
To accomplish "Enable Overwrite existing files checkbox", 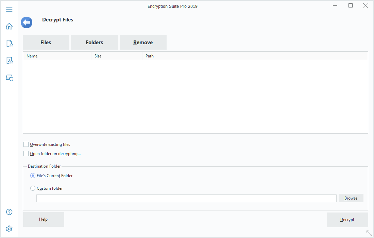I will pyautogui.click(x=26, y=144).
